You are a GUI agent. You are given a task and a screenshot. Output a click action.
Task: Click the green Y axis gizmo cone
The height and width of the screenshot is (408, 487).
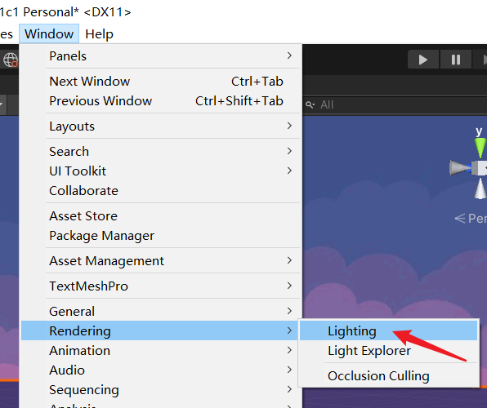tap(480, 148)
